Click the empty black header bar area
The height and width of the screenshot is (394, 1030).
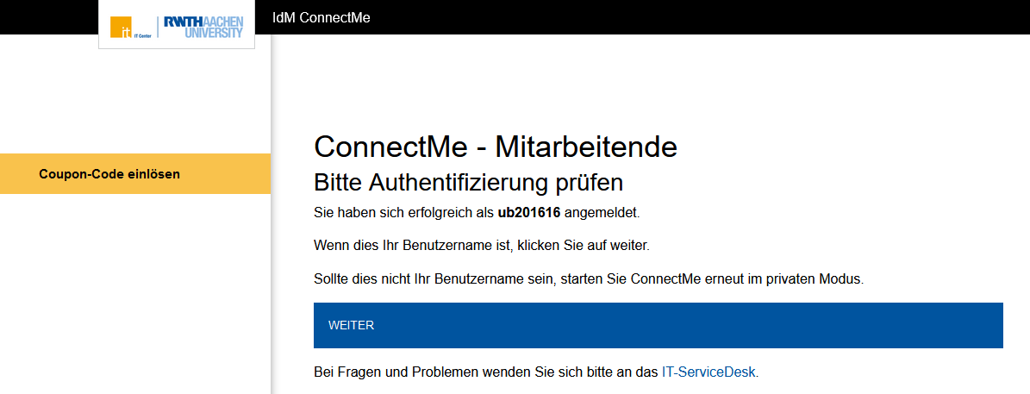[690, 17]
